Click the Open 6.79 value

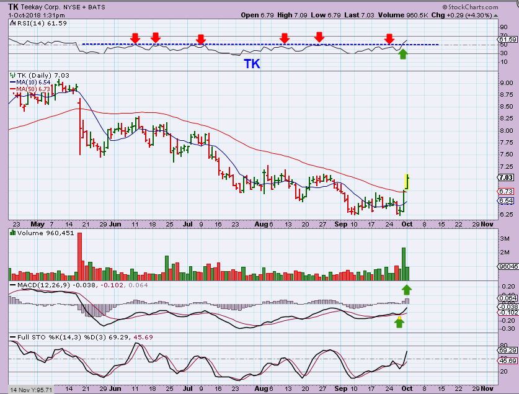click(257, 15)
